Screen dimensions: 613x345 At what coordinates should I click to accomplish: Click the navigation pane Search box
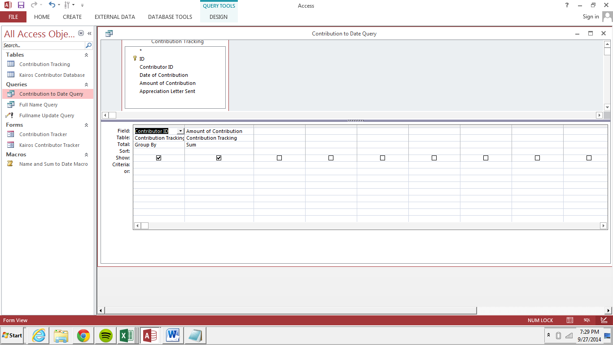44,45
